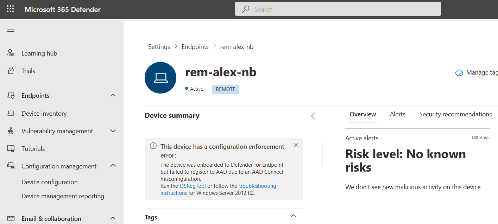This screenshot has height=224, width=498.
Task: Click the Manage tags tag icon
Action: click(459, 72)
